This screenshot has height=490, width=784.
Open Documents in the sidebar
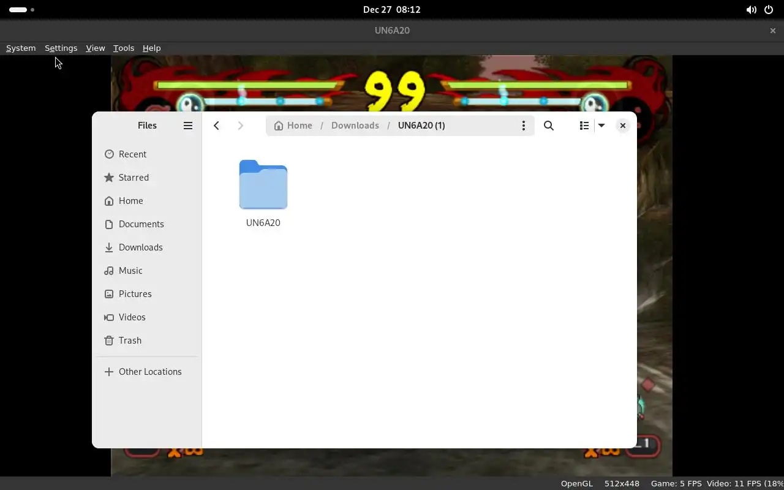[x=147, y=224]
